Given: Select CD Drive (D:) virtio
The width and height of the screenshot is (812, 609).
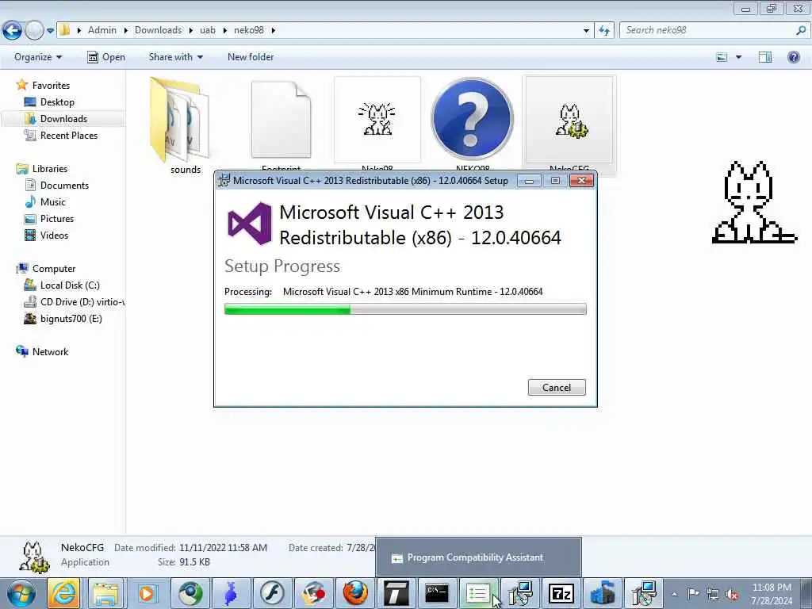Looking at the screenshot, I should click(74, 302).
